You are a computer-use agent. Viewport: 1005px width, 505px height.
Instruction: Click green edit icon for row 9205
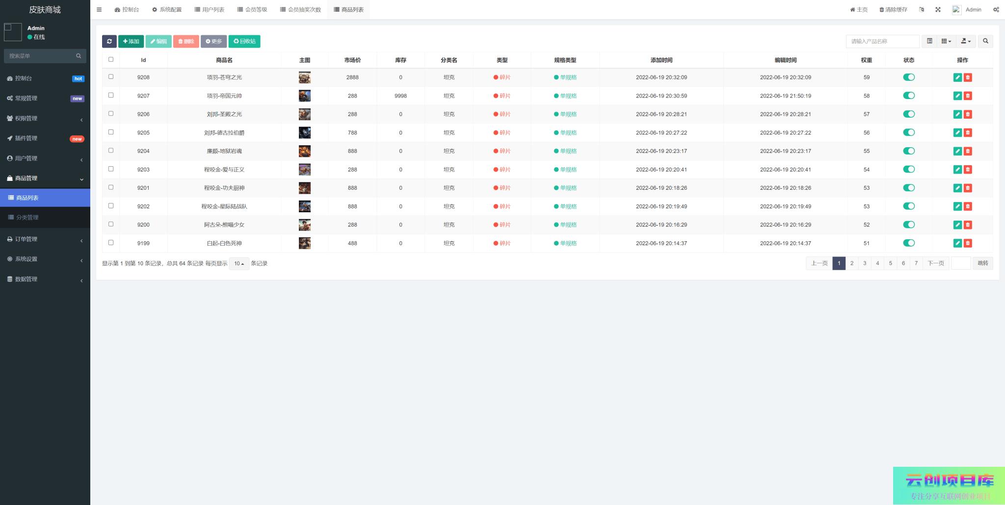click(957, 133)
